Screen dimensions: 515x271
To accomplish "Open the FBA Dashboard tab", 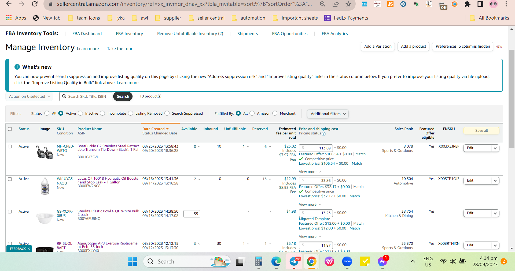I will pos(87,34).
